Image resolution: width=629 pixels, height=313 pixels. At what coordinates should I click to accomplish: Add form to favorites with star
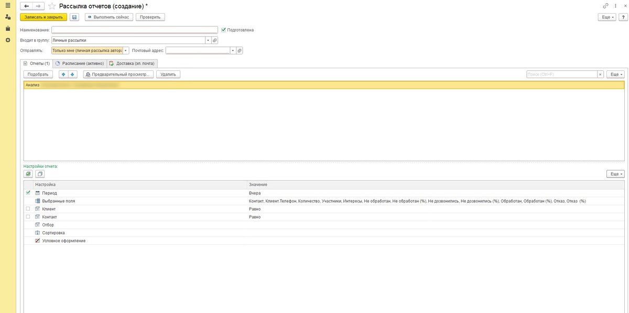(x=51, y=6)
